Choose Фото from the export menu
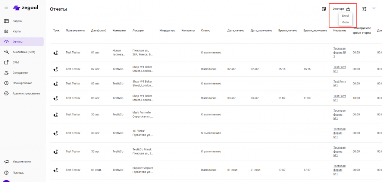The height and width of the screenshot is (182, 382). tap(345, 22)
